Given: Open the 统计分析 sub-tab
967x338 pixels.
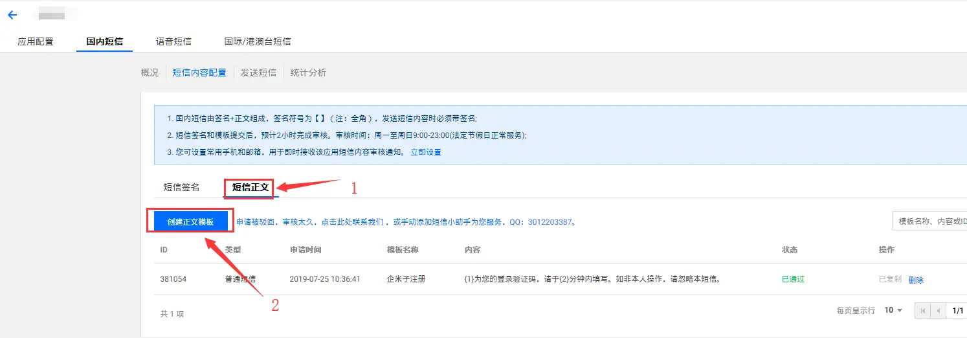Looking at the screenshot, I should click(x=308, y=73).
